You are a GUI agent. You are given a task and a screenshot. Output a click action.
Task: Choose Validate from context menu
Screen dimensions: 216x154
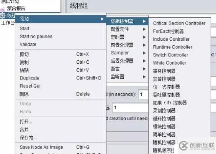pos(61,44)
